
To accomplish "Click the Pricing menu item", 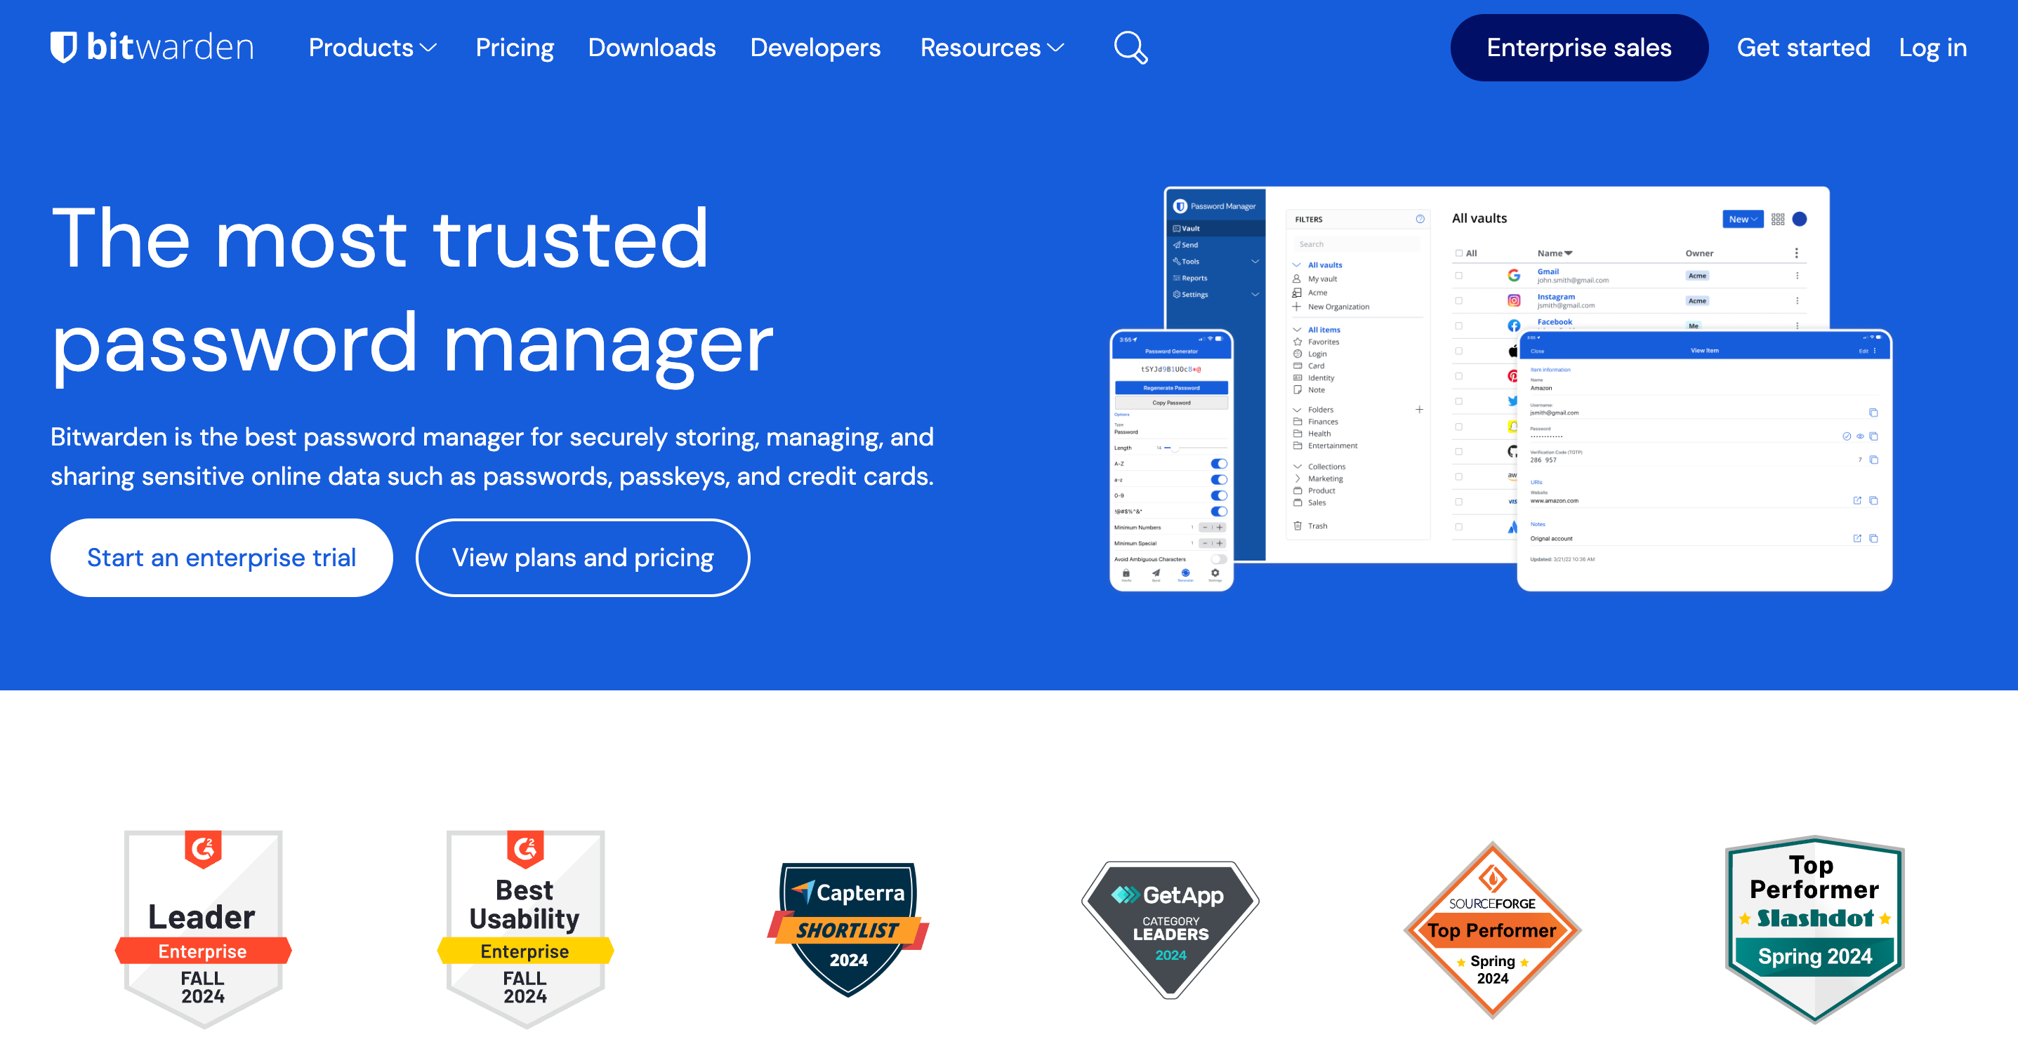I will point(515,48).
